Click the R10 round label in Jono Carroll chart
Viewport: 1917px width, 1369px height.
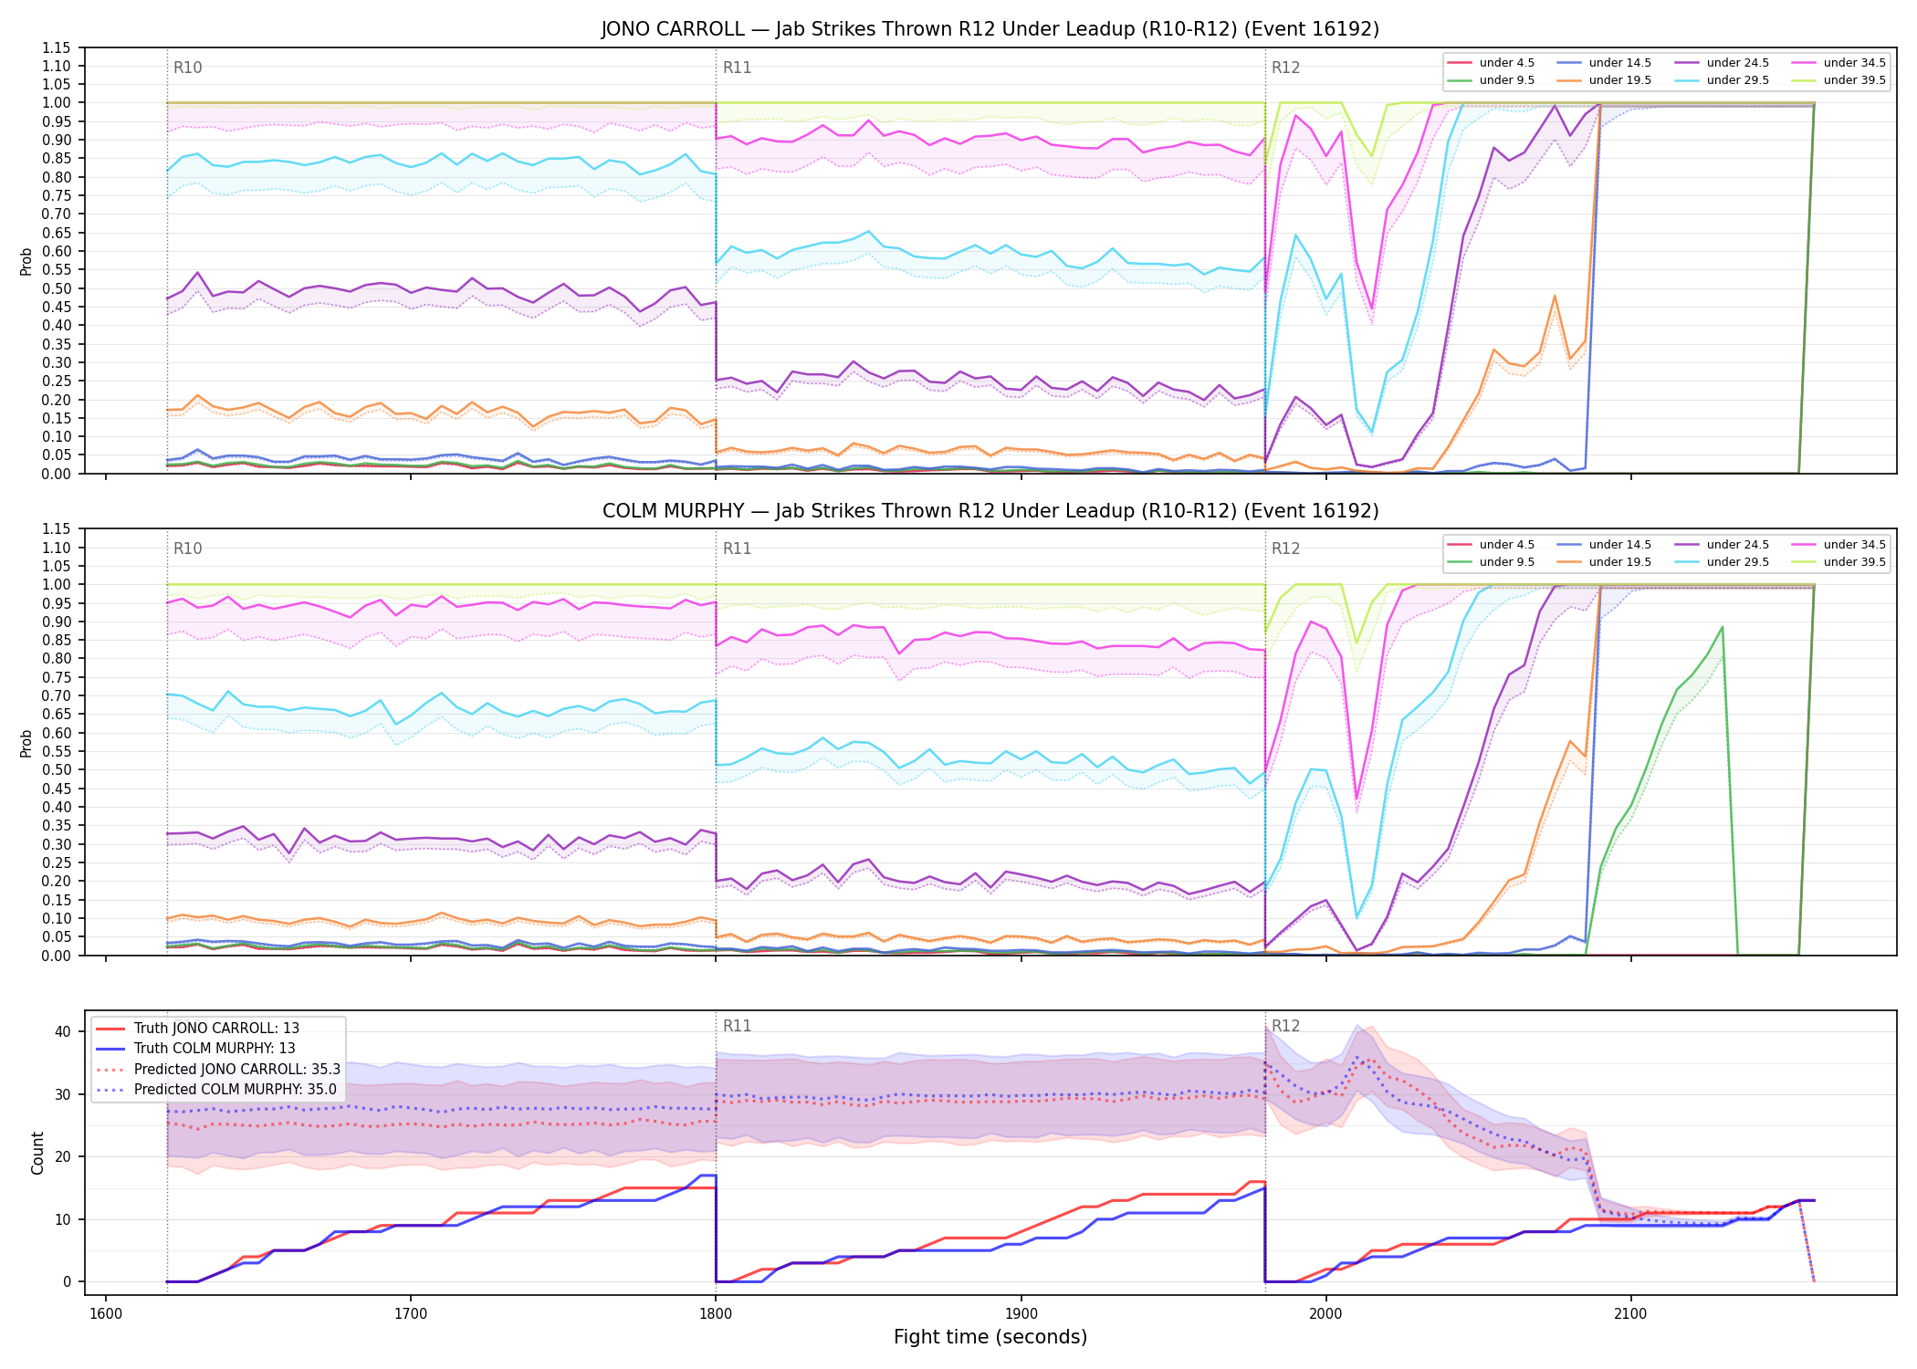188,68
